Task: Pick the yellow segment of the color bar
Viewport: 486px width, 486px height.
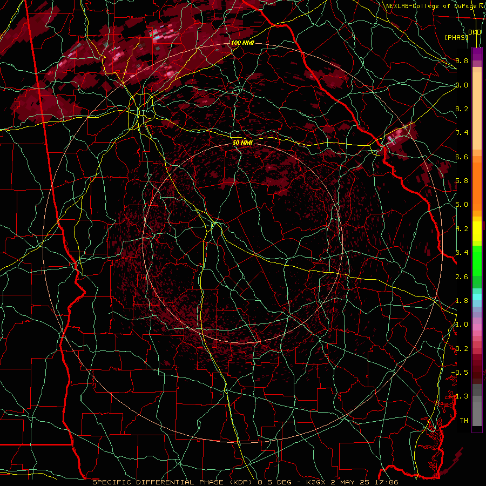Action: (x=477, y=231)
